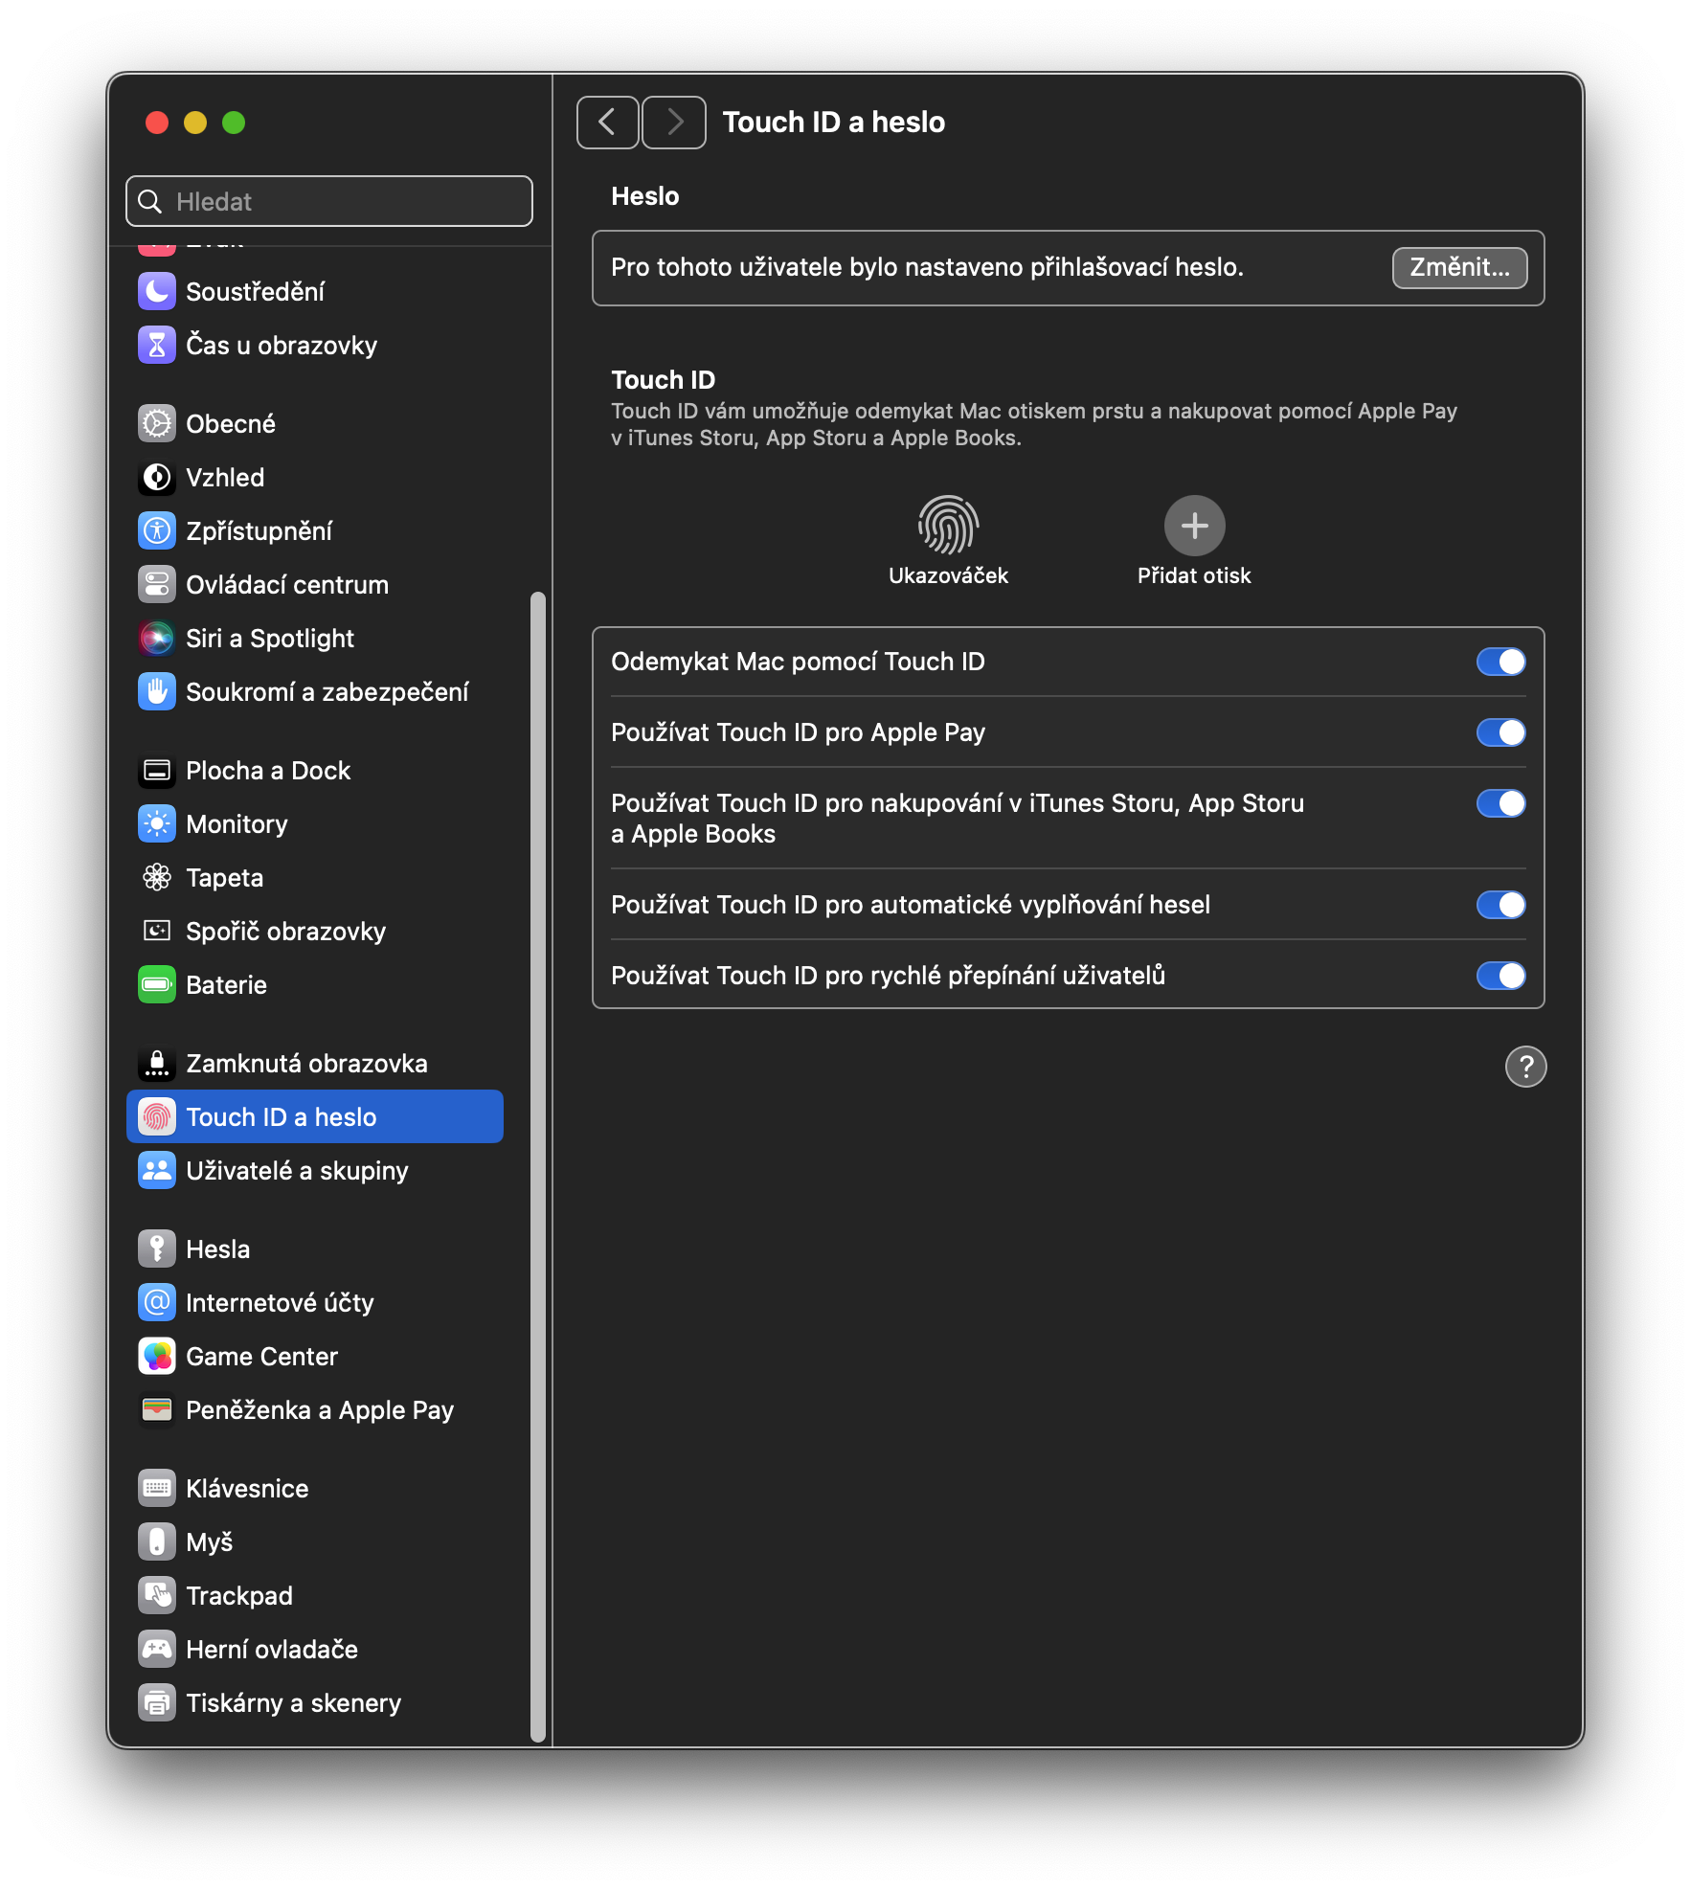The width and height of the screenshot is (1691, 1890).
Task: Toggle Touch ID pro rychlé přepínání uživatelů
Action: (1500, 976)
